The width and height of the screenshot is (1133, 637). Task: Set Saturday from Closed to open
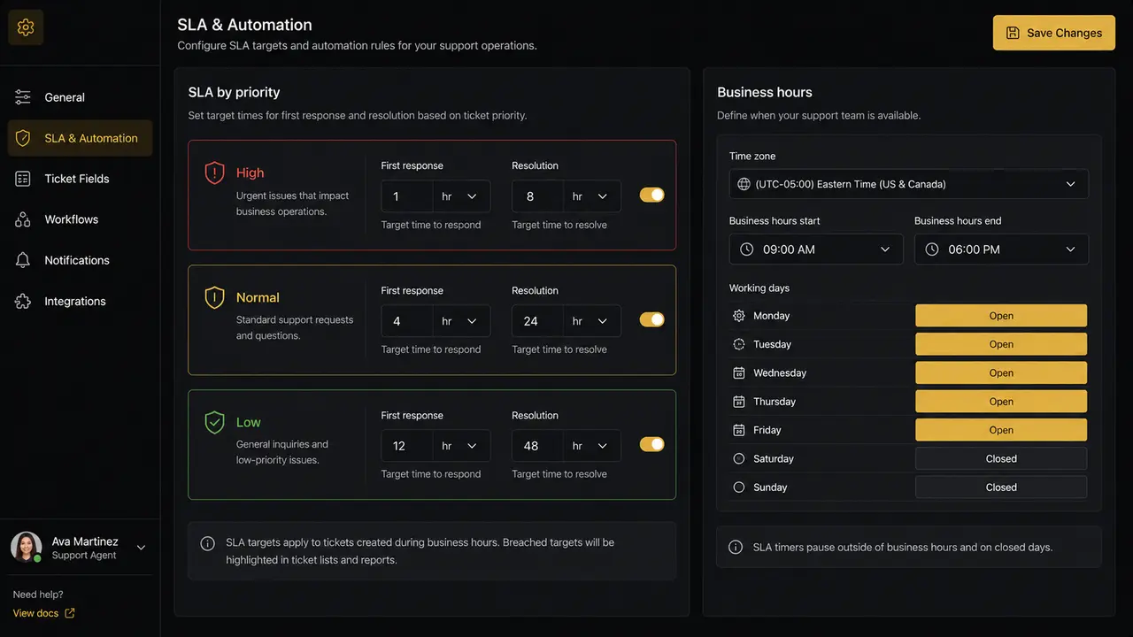click(1001, 458)
